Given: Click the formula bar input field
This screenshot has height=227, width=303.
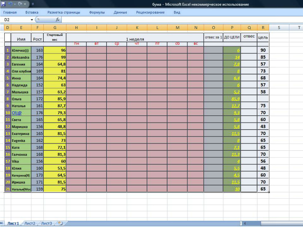Looking at the screenshot, I should (177, 19).
